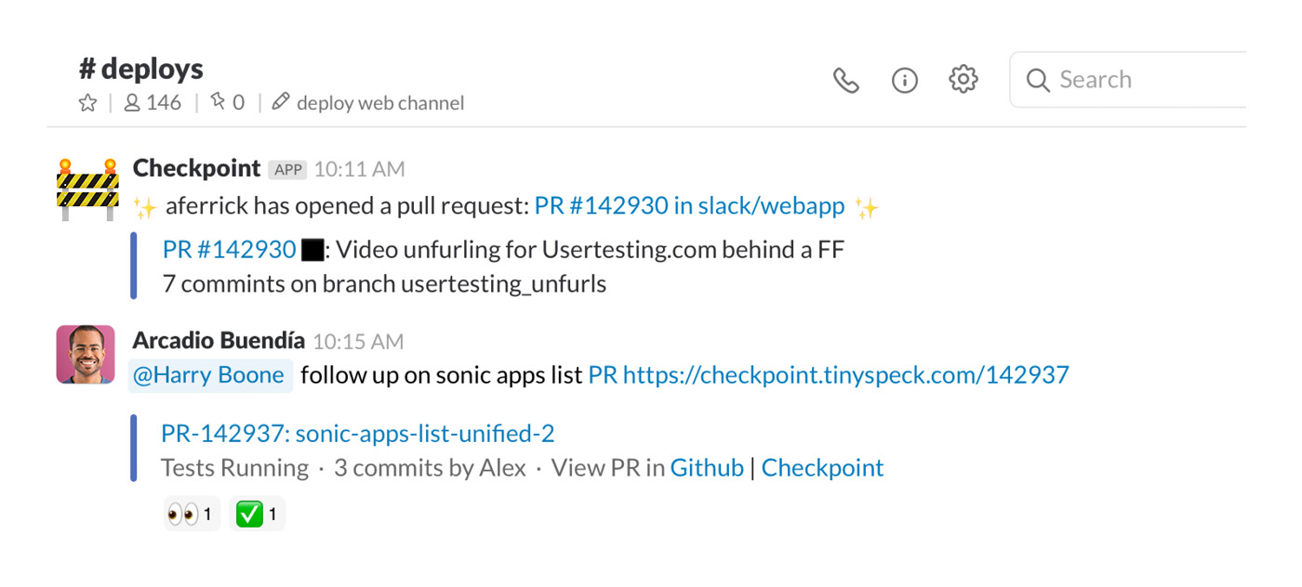This screenshot has height=587, width=1302.
Task: Click the 'Tests Running' status text
Action: (x=234, y=468)
